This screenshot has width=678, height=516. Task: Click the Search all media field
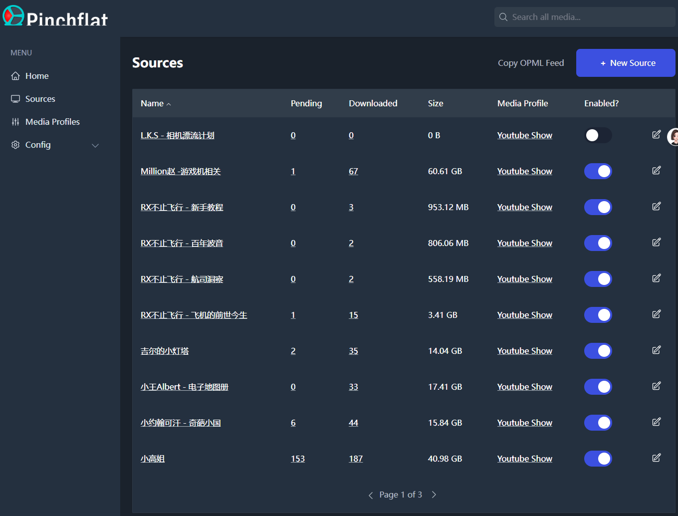tap(589, 17)
